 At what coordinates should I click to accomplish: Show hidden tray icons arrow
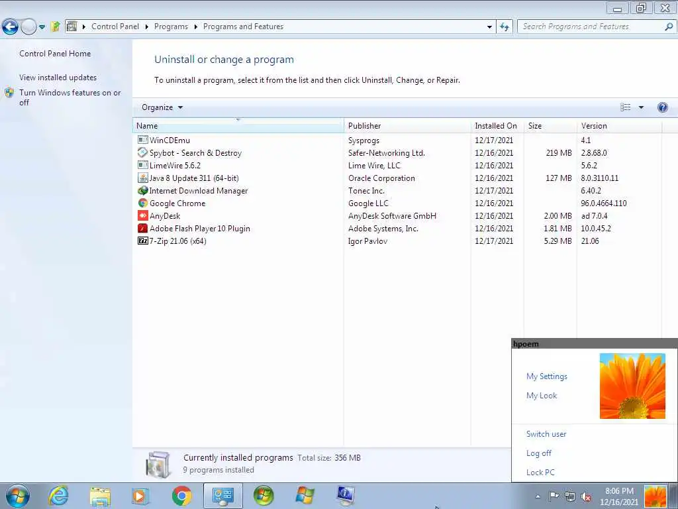point(538,496)
